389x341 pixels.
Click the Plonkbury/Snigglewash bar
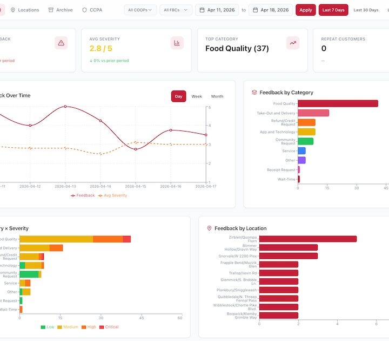click(279, 290)
